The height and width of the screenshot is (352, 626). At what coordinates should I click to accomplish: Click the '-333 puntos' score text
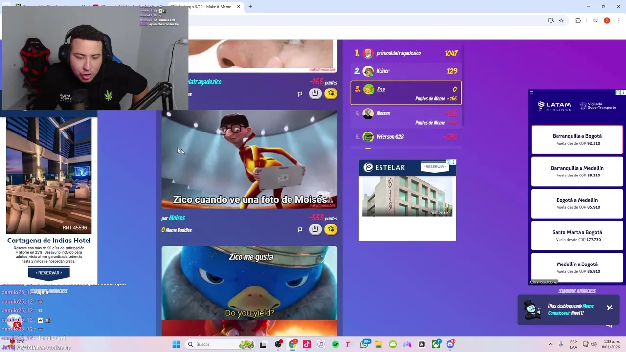point(323,218)
